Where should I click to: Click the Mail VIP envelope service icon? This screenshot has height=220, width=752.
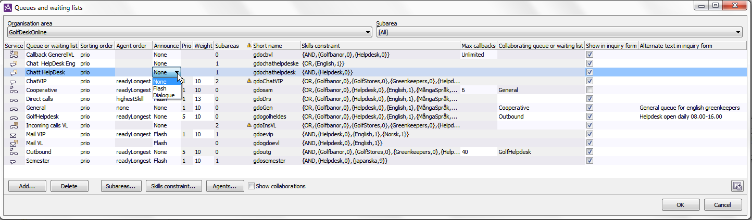(14, 134)
